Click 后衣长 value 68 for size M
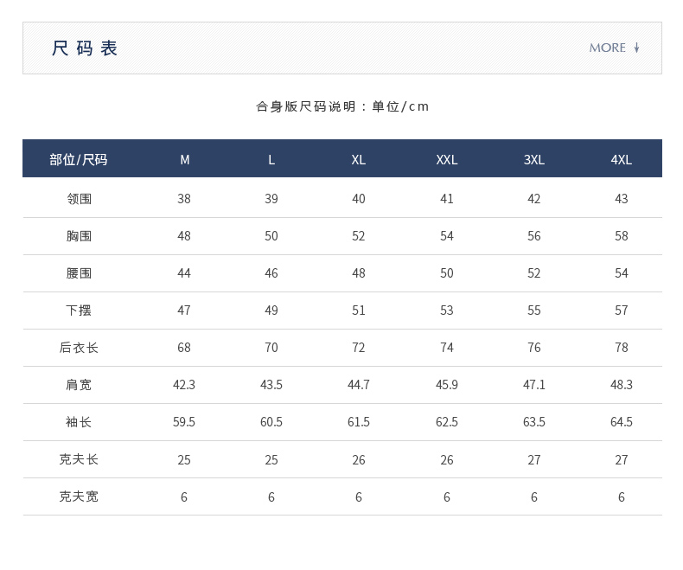 (x=184, y=348)
